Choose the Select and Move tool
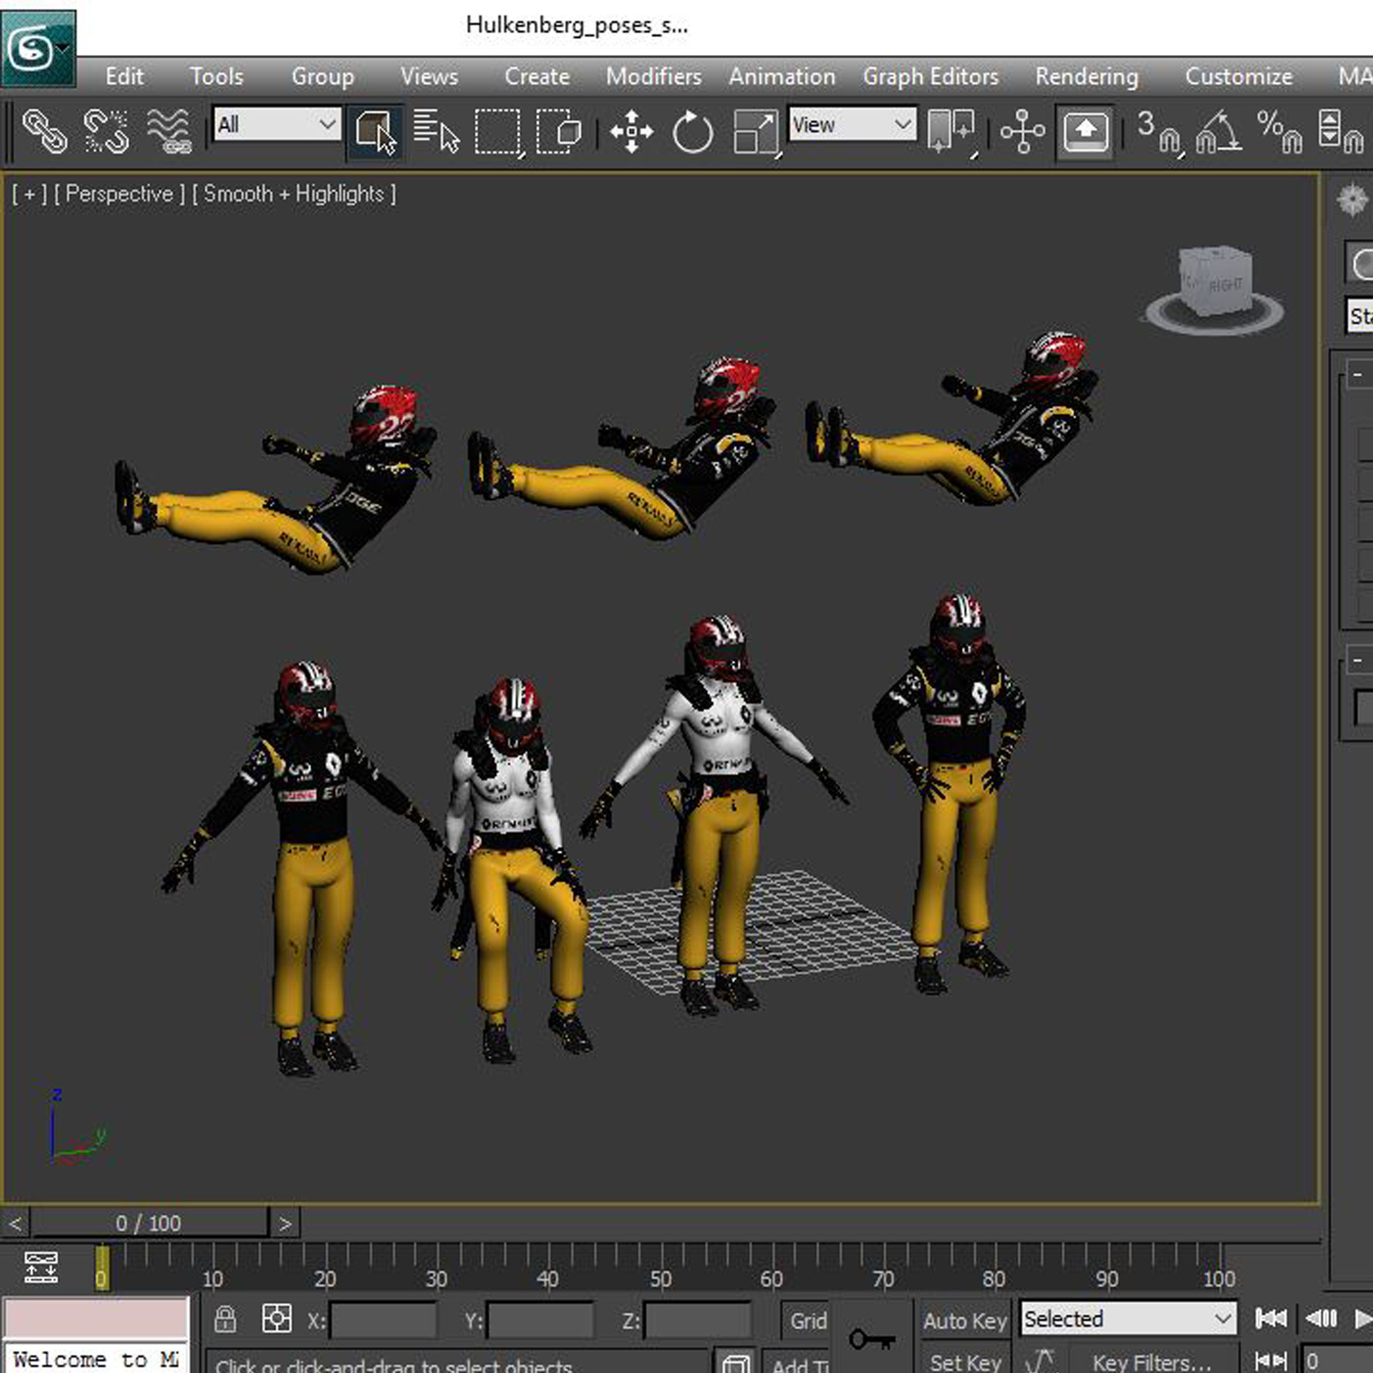 (x=631, y=131)
